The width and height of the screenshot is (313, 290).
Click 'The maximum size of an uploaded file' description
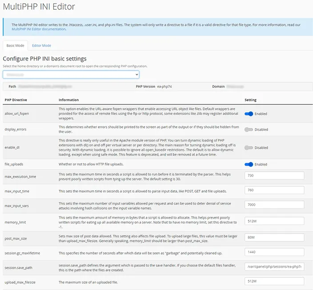pos(88,282)
